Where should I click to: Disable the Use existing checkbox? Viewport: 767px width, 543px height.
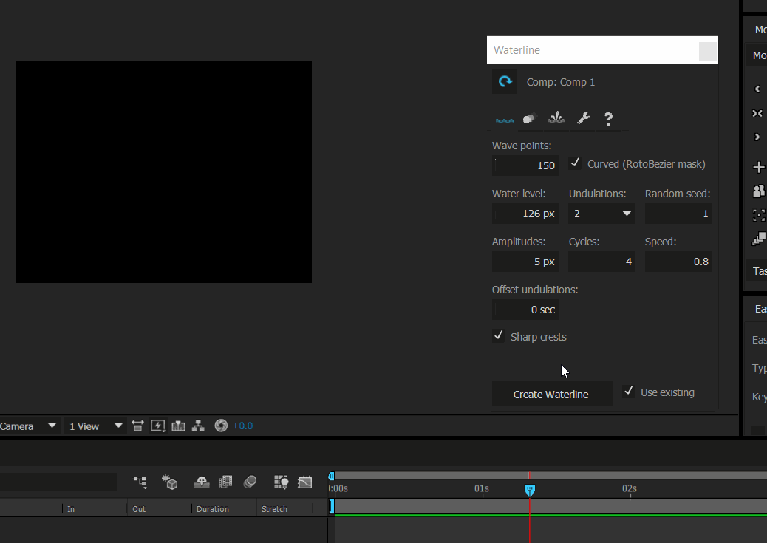[x=629, y=392]
